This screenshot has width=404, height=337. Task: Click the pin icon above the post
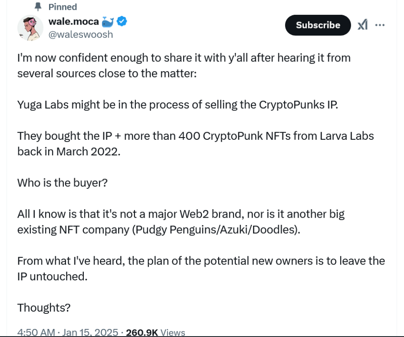point(38,7)
